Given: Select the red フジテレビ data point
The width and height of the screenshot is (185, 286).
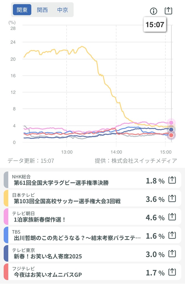Looking at the screenshot, I should (x=171, y=135).
